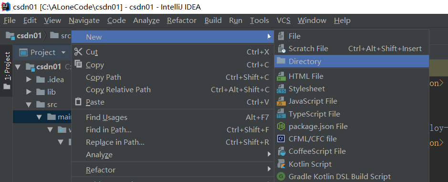Open the File menu

click(10, 21)
